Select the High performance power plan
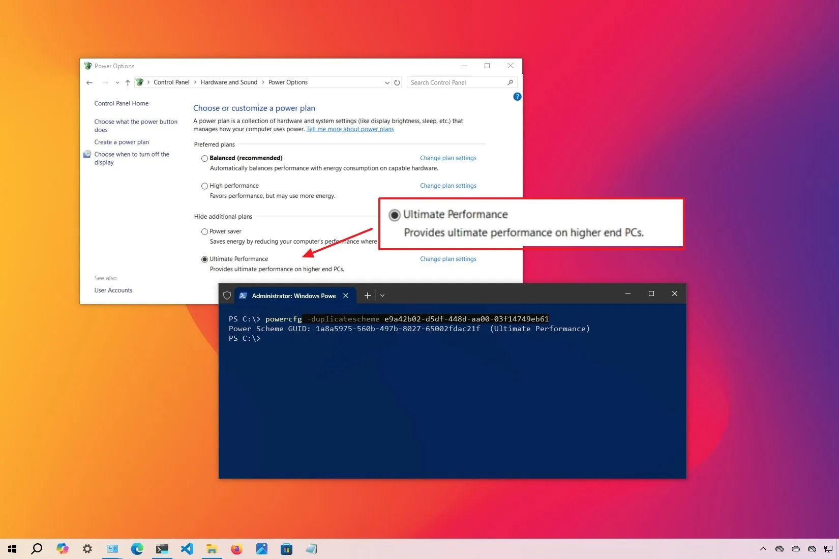The height and width of the screenshot is (559, 839). (204, 186)
